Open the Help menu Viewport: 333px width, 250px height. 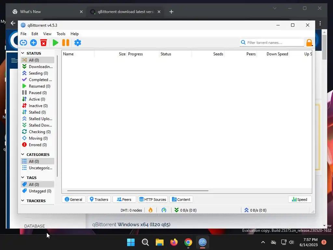pos(74,34)
